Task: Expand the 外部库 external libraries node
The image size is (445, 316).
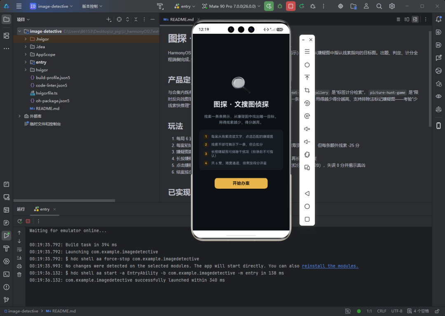Action: [x=20, y=116]
